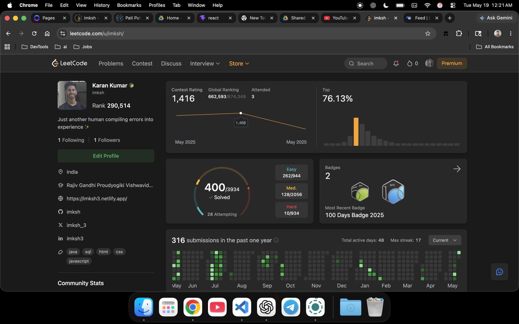The image size is (519, 324).
Task: Click the 1 Followers link
Action: [x=107, y=140]
